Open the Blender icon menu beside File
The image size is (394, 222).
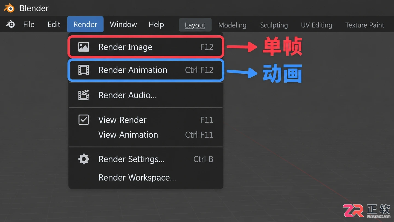point(11,24)
